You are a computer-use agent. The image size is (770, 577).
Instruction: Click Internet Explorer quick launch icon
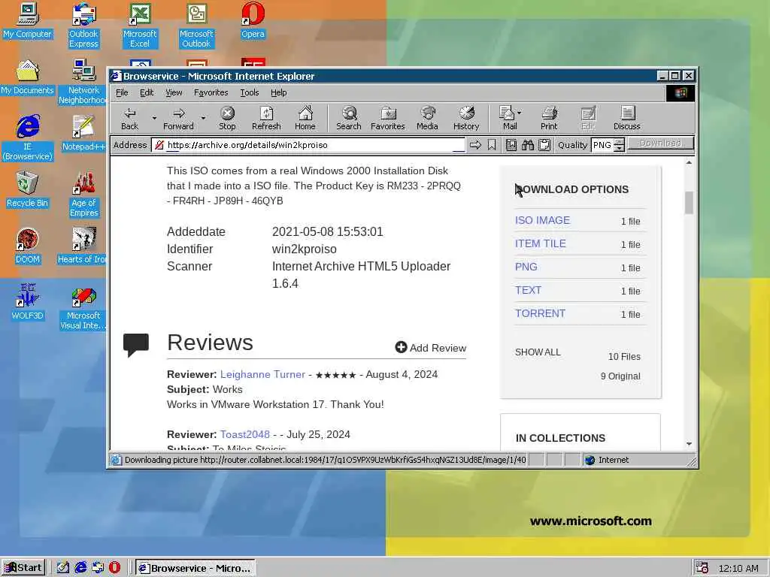[80, 568]
